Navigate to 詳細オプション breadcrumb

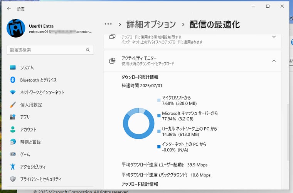click(151, 24)
